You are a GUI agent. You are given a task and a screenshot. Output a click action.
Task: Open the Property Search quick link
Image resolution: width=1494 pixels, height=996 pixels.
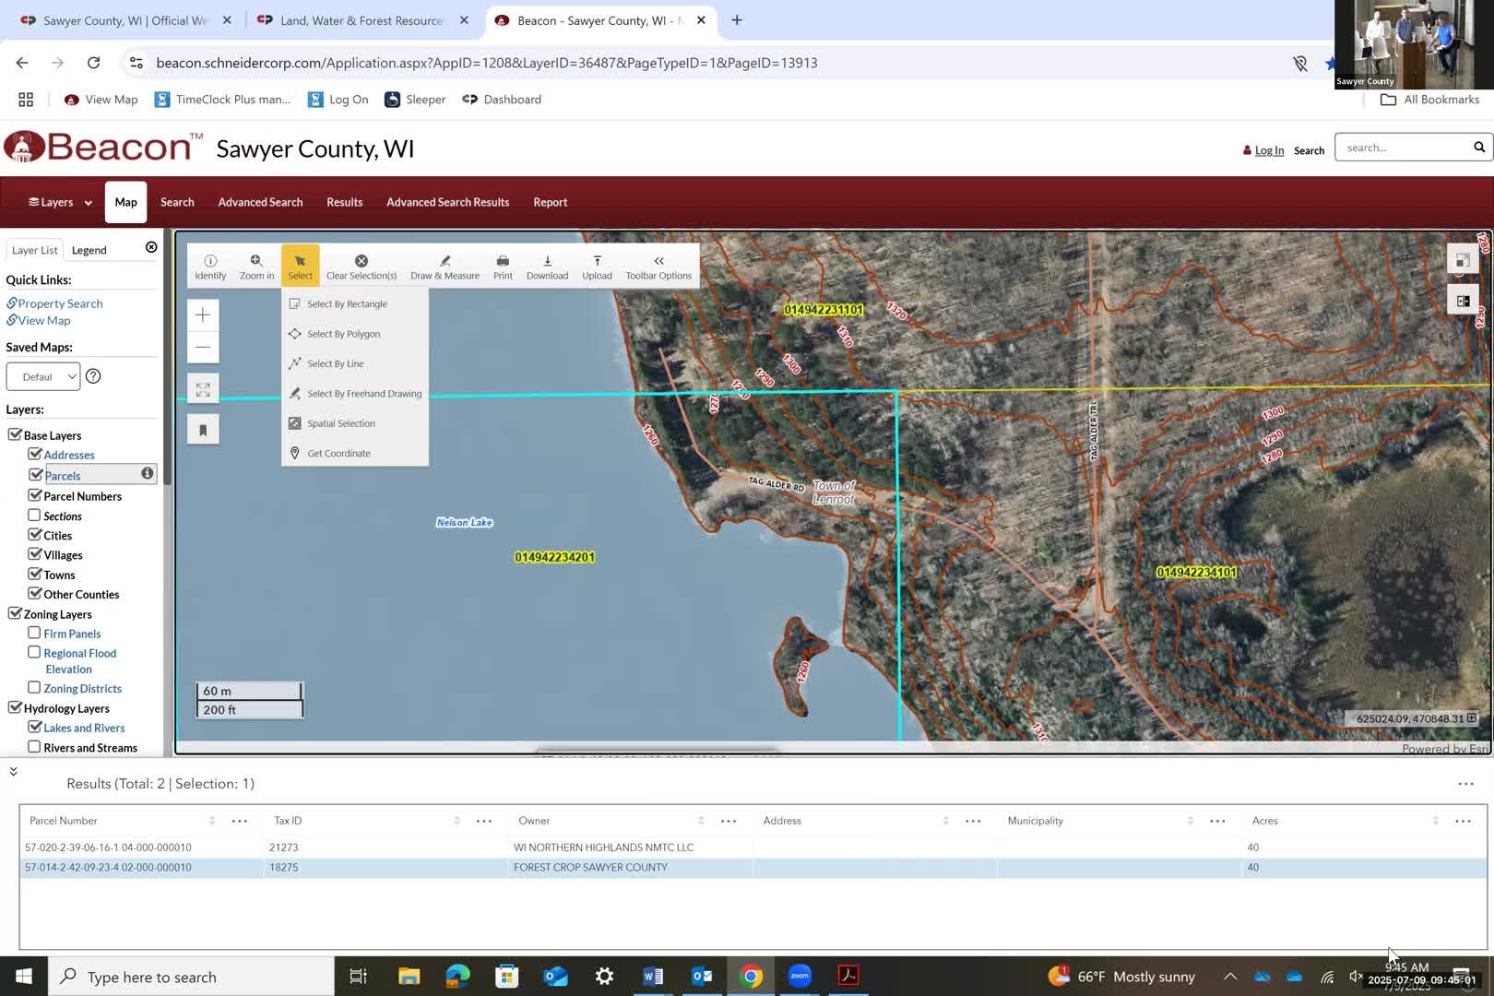click(x=60, y=303)
